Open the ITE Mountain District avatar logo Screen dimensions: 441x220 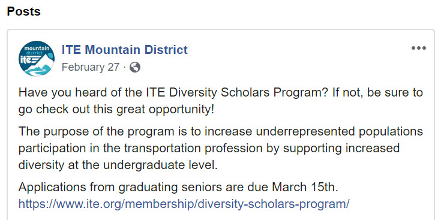pos(37,58)
